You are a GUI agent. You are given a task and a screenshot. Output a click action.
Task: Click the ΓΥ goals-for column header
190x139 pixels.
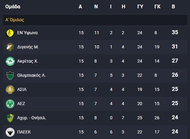click(140, 6)
